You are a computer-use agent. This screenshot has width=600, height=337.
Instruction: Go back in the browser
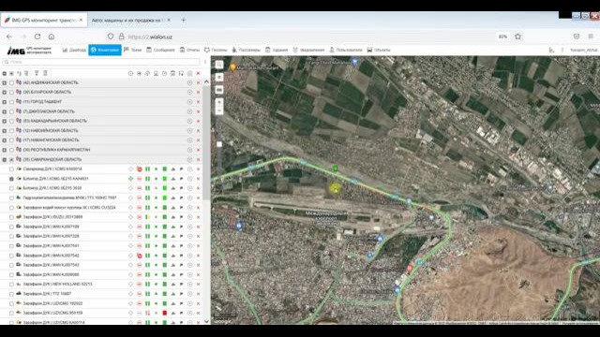(x=9, y=37)
